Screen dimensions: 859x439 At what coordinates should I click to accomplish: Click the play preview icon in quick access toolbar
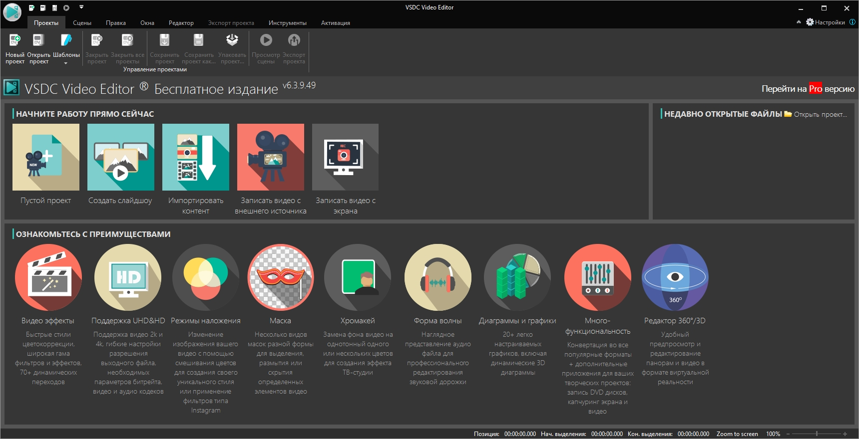(x=66, y=7)
